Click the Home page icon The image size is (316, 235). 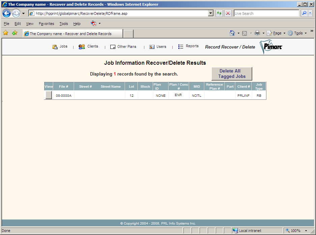click(x=232, y=33)
